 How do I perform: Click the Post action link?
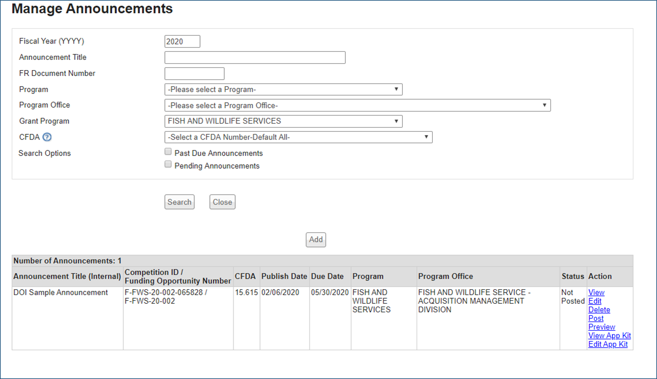pyautogui.click(x=596, y=319)
